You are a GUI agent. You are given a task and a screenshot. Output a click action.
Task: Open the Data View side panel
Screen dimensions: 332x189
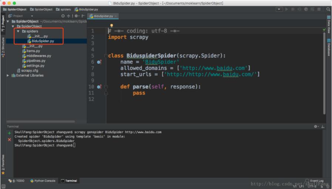tap(329, 24)
